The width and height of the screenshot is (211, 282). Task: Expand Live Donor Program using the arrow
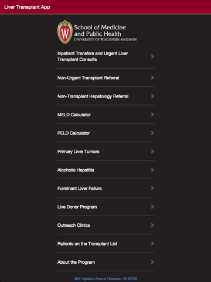[152, 207]
